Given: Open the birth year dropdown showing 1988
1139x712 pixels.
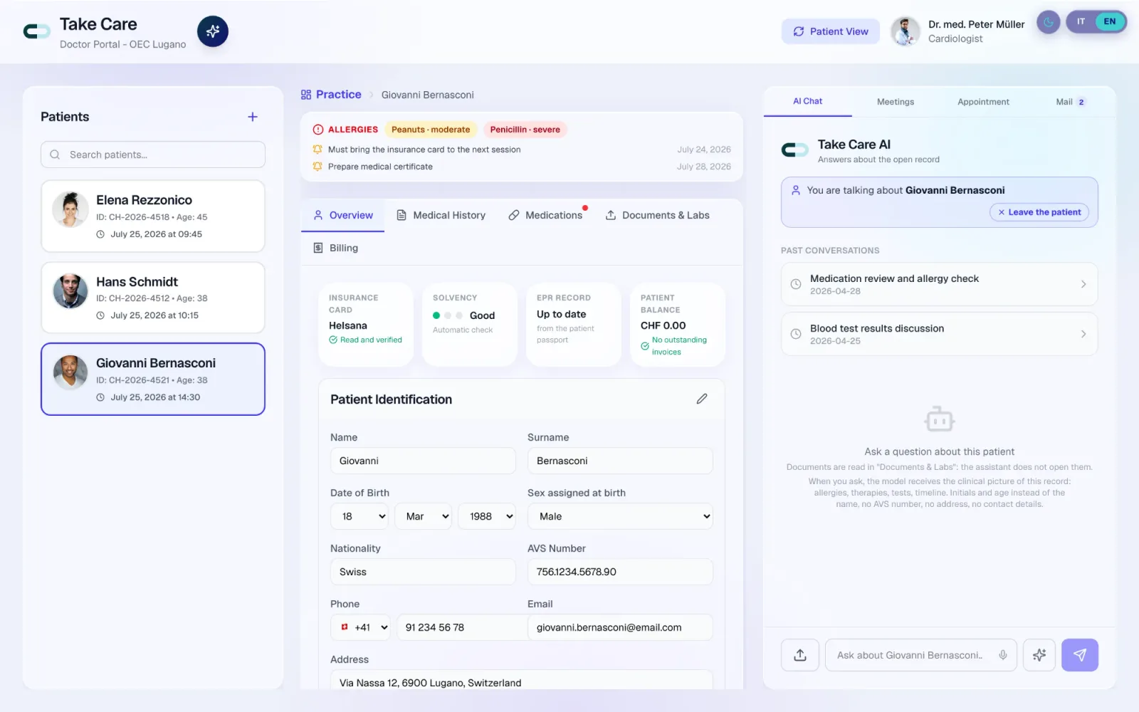Looking at the screenshot, I should pyautogui.click(x=487, y=516).
